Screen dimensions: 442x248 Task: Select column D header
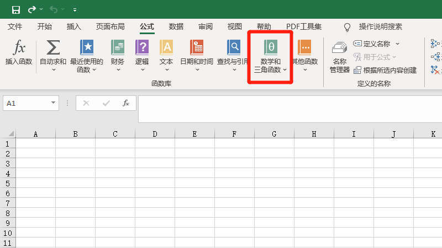pos(155,134)
